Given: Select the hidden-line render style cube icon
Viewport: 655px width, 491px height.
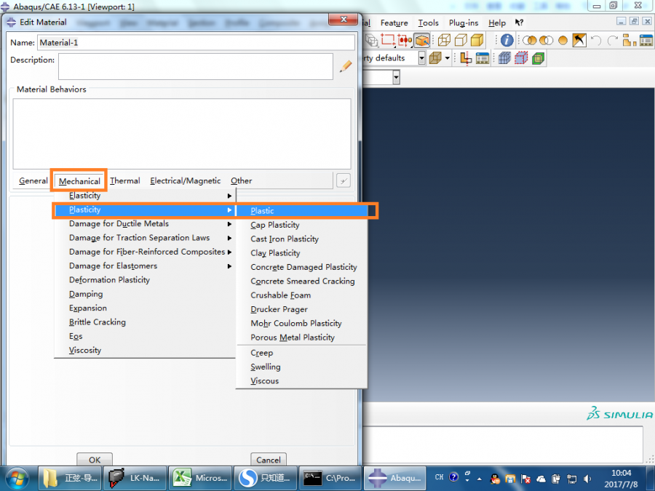Looking at the screenshot, I should pos(461,41).
